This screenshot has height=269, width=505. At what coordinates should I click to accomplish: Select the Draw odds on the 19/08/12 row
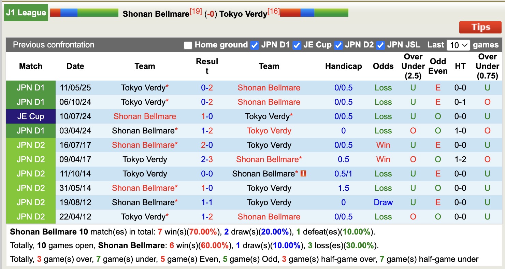[x=383, y=202]
